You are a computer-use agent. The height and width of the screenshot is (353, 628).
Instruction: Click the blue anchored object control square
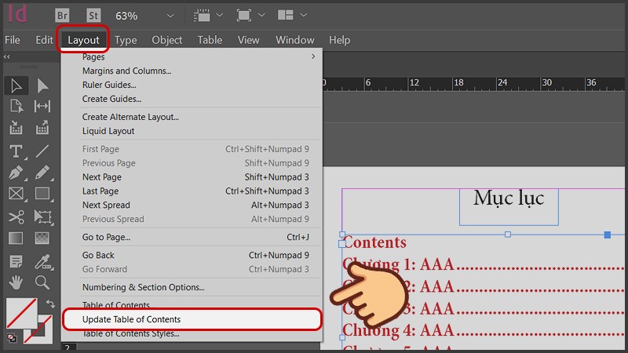coord(607,235)
